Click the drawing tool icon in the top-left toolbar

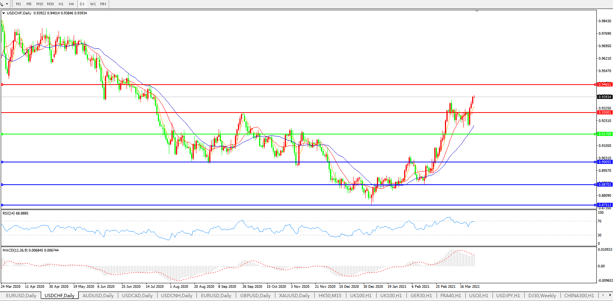pos(2,4)
